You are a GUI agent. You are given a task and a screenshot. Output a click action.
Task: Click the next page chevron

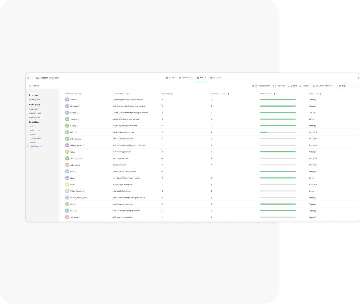pos(355,86)
